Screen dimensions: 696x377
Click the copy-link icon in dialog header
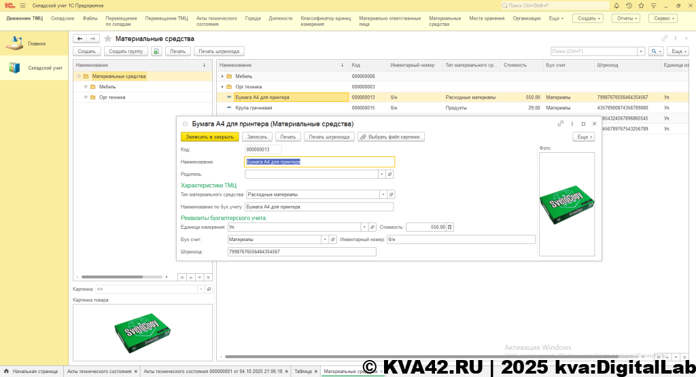point(561,124)
